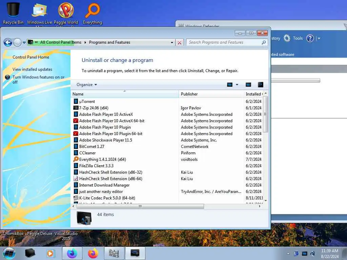Select the µTorrent entry
347x260 pixels.
(87, 102)
